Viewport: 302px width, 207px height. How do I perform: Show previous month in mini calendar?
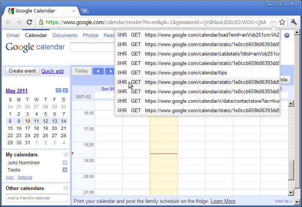58,90
